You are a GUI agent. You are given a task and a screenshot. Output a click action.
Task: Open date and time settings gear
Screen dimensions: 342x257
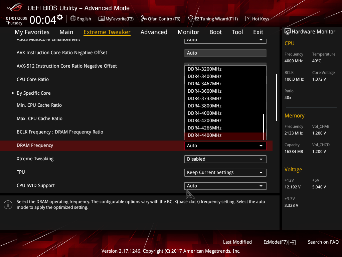click(60, 17)
